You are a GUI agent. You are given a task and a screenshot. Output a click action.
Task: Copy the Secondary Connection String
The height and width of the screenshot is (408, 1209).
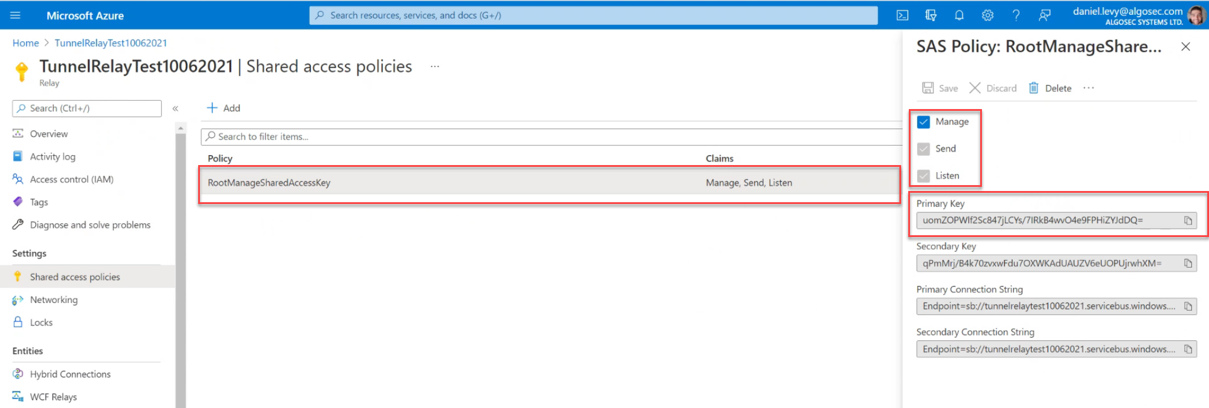tap(1188, 350)
